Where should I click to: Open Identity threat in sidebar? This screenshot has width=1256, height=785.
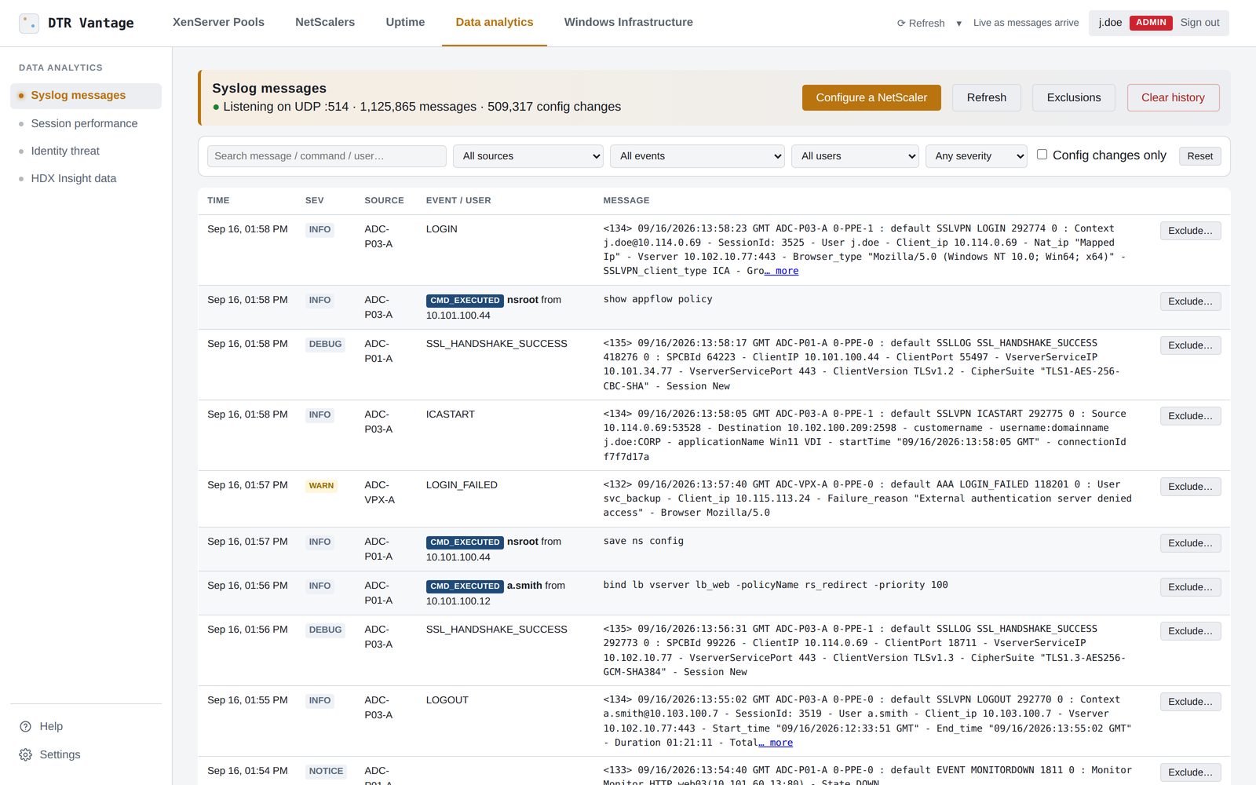86,151
